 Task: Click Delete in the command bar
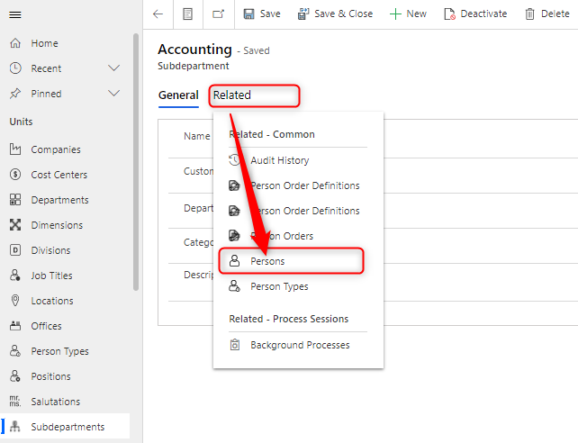pos(546,14)
